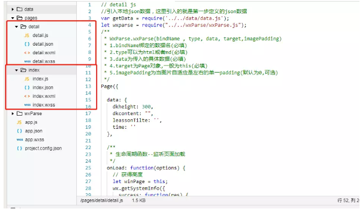
Task: Click the braces icon beside detail.json
Action: click(27, 44)
